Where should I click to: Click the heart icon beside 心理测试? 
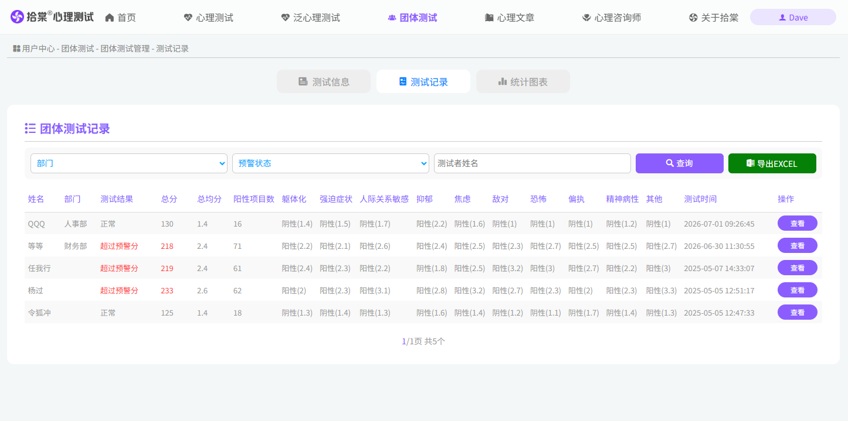coord(188,18)
